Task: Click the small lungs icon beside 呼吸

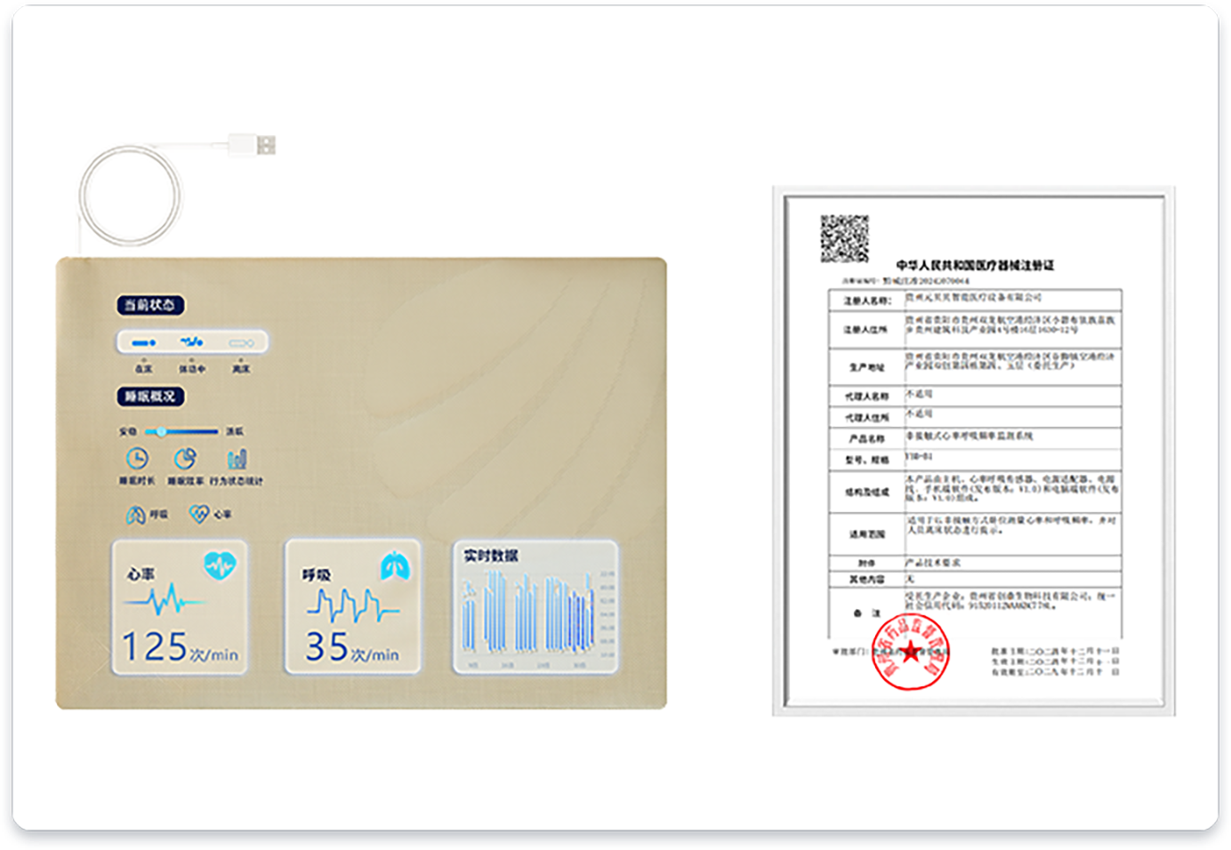Action: [x=135, y=515]
